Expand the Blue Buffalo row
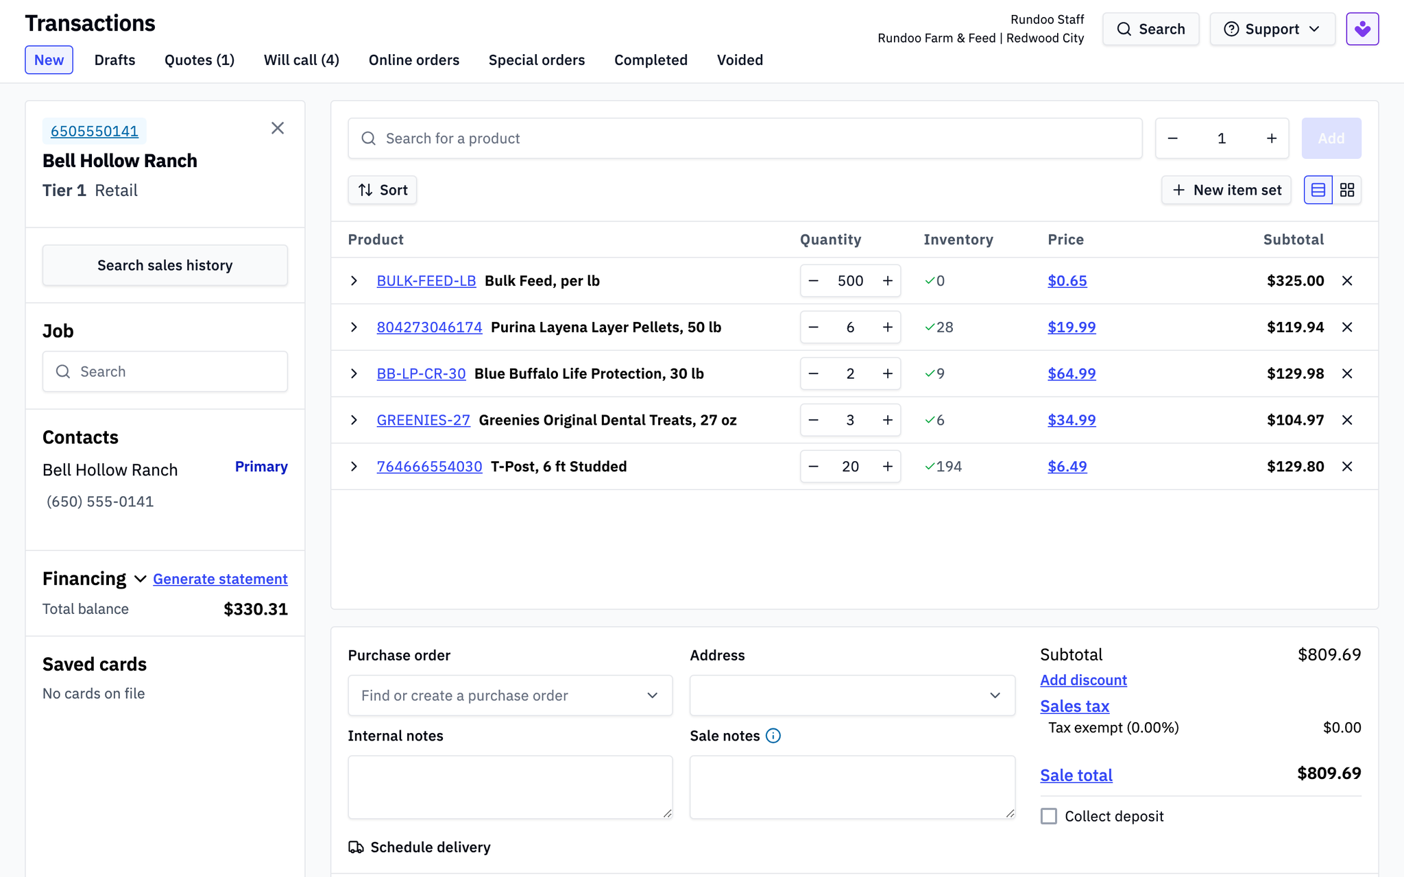 pos(354,373)
